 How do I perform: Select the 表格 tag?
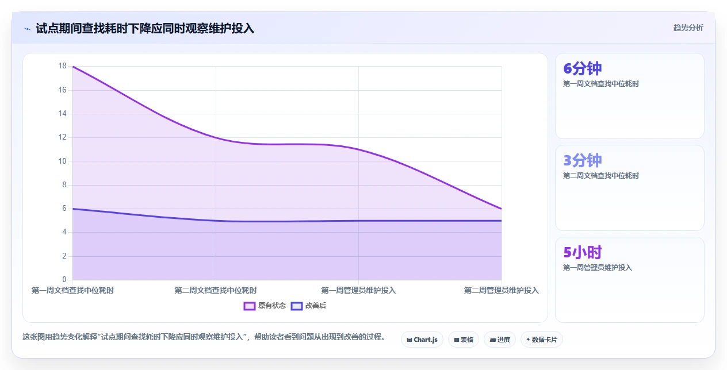pos(463,340)
